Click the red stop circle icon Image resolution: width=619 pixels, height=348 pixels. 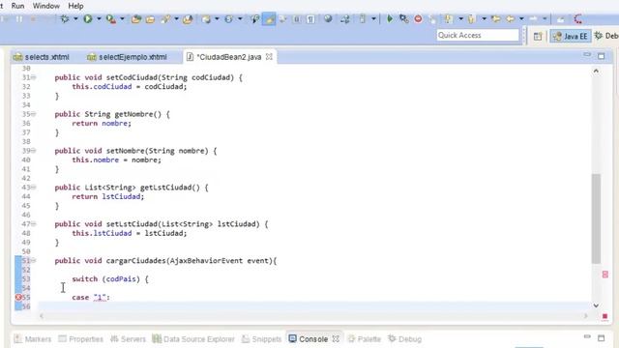pyautogui.click(x=418, y=18)
